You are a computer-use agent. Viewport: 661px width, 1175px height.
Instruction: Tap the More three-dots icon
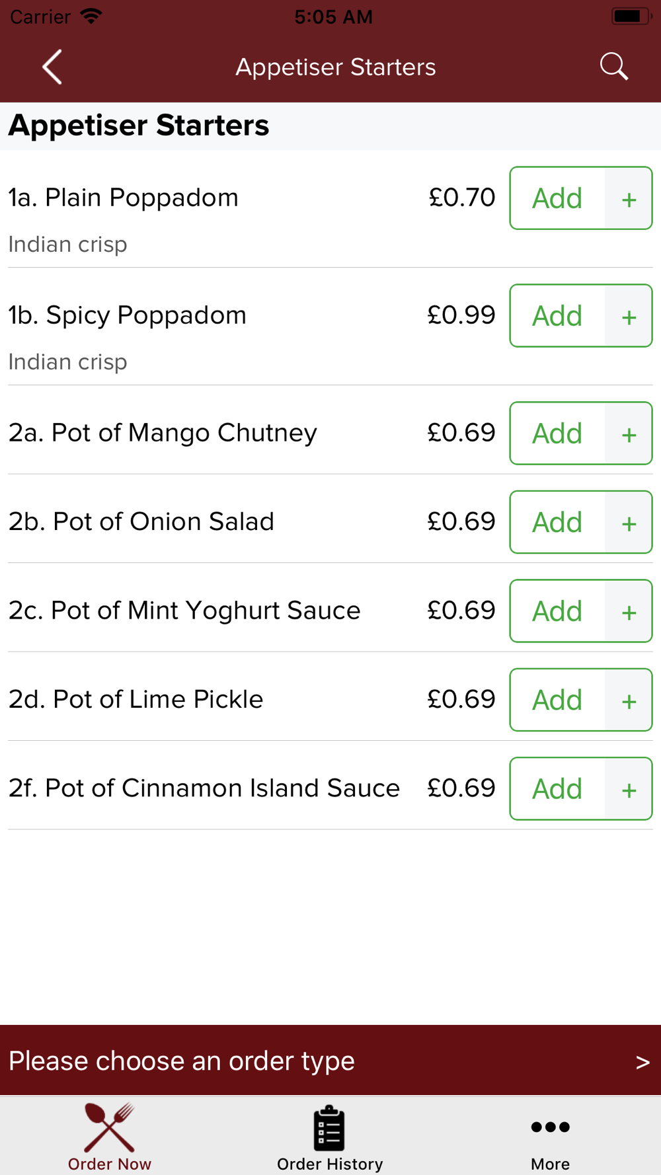(550, 1127)
